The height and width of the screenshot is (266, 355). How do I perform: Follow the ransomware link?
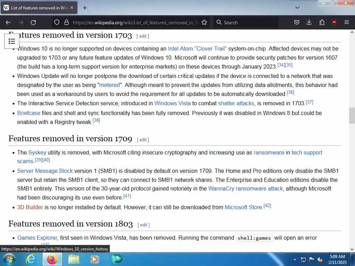click(x=269, y=153)
